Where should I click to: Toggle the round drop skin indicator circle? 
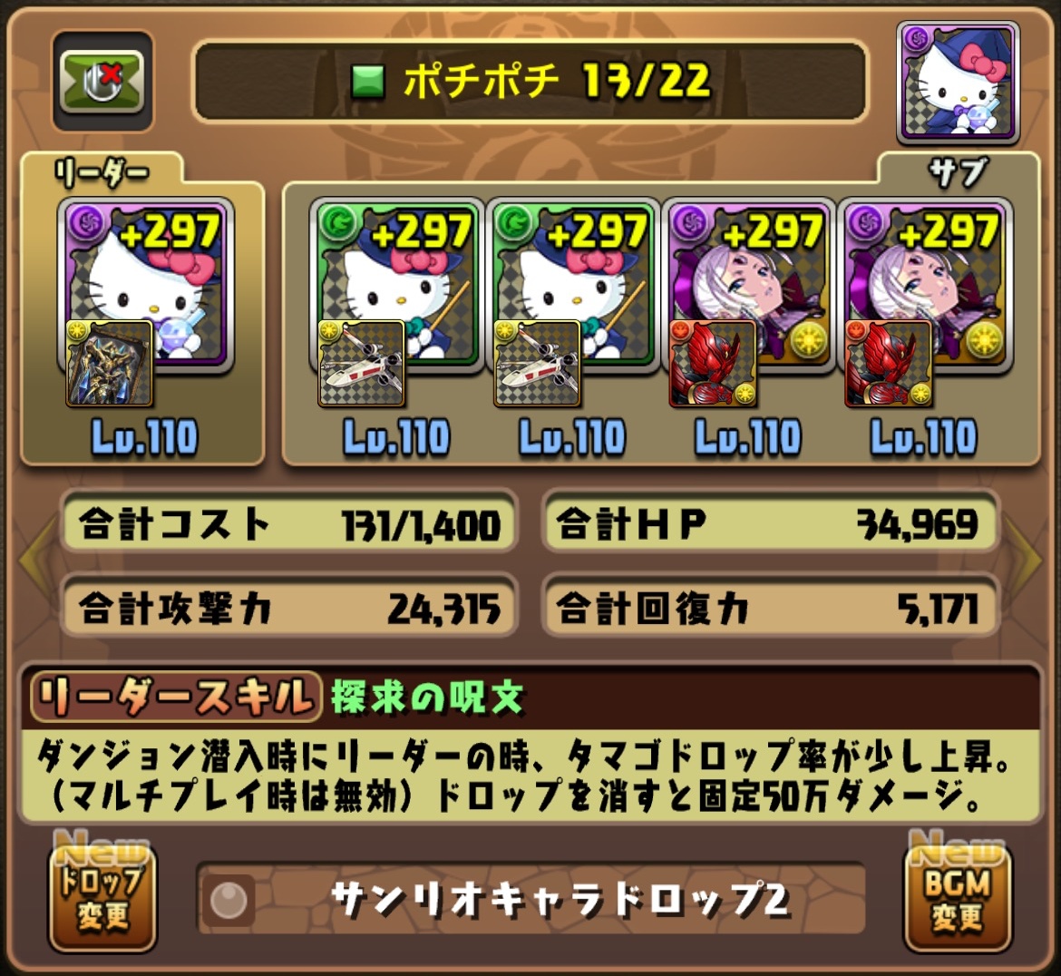(x=228, y=900)
